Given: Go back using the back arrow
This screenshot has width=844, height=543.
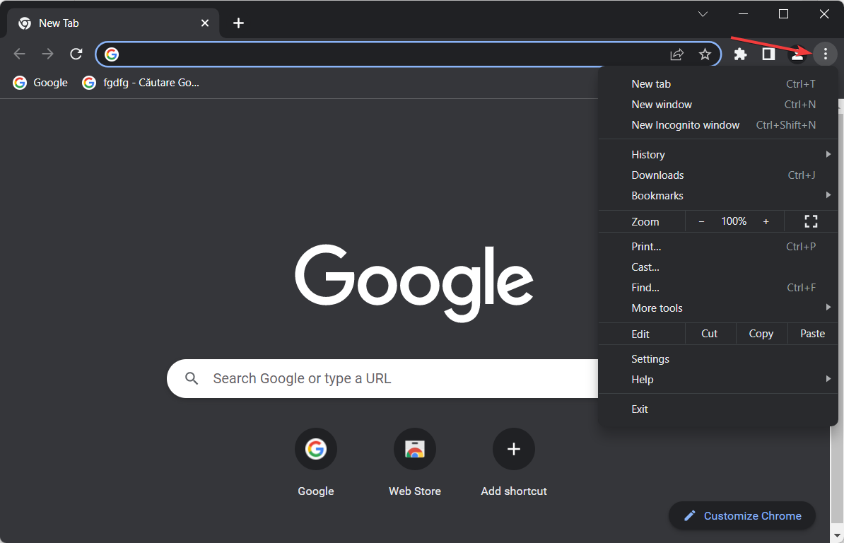Looking at the screenshot, I should pyautogui.click(x=19, y=54).
